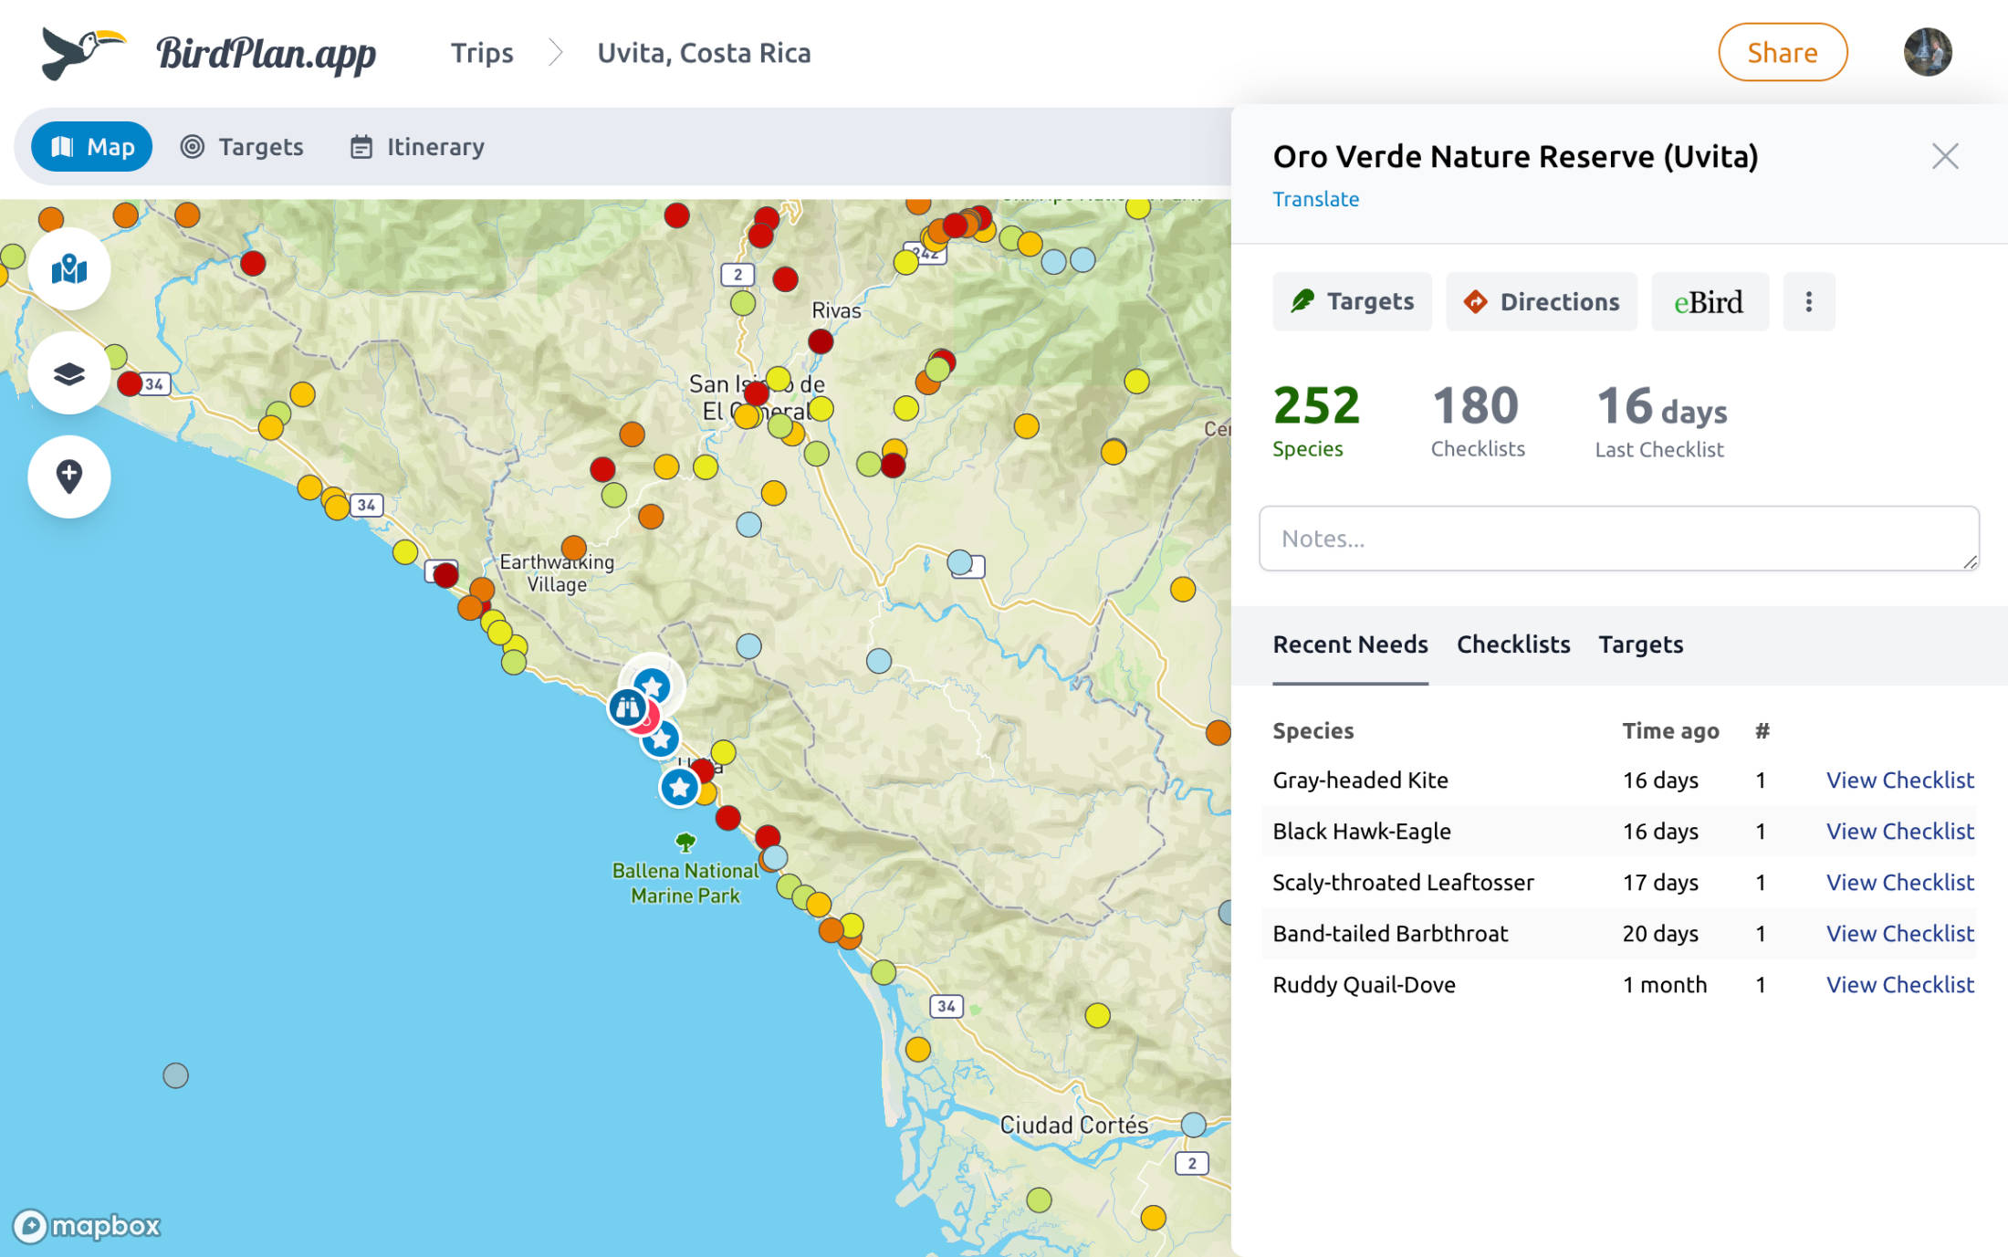Open the three-dot overflow menu
Screen dimensions: 2008x1257
(x=1808, y=301)
